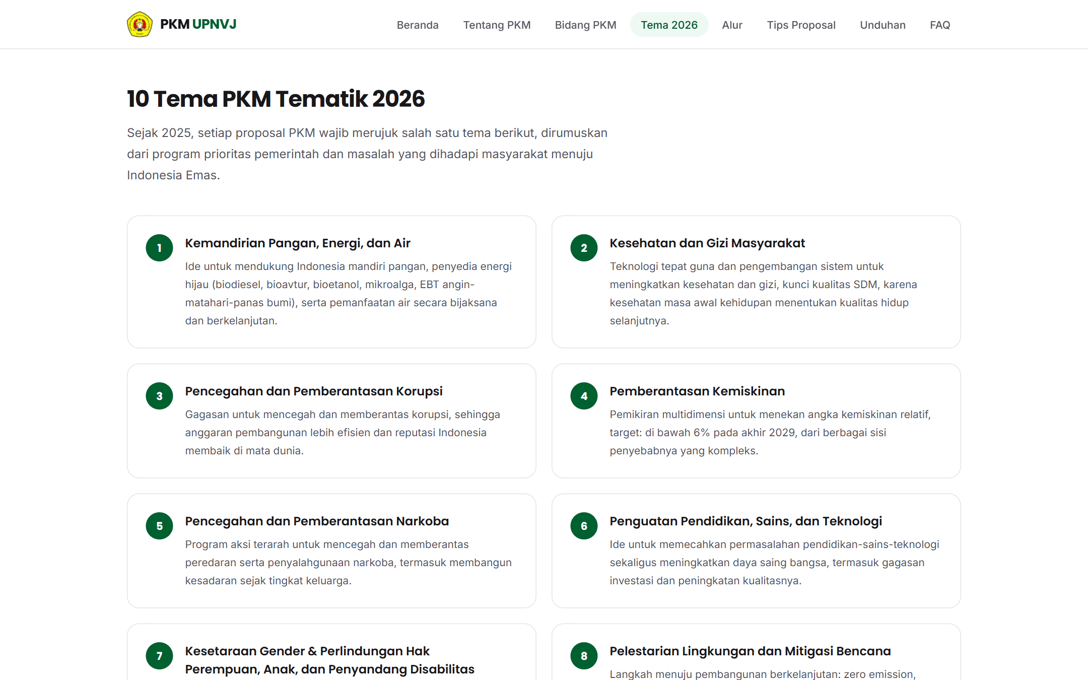The image size is (1088, 680).
Task: Select heading Kesehatan dan Gizi Masyarakat
Action: click(707, 243)
